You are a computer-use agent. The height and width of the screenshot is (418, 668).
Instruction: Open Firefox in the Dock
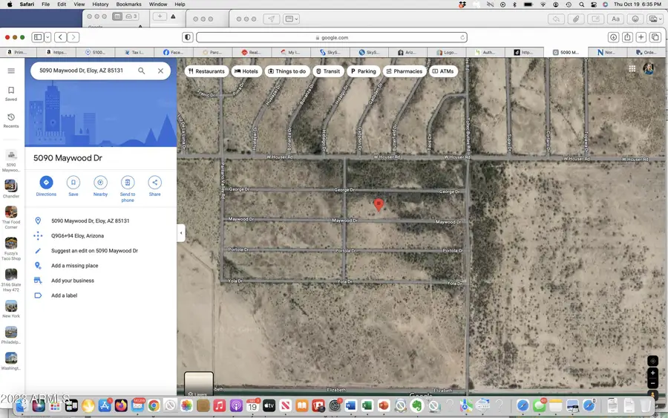(x=121, y=405)
